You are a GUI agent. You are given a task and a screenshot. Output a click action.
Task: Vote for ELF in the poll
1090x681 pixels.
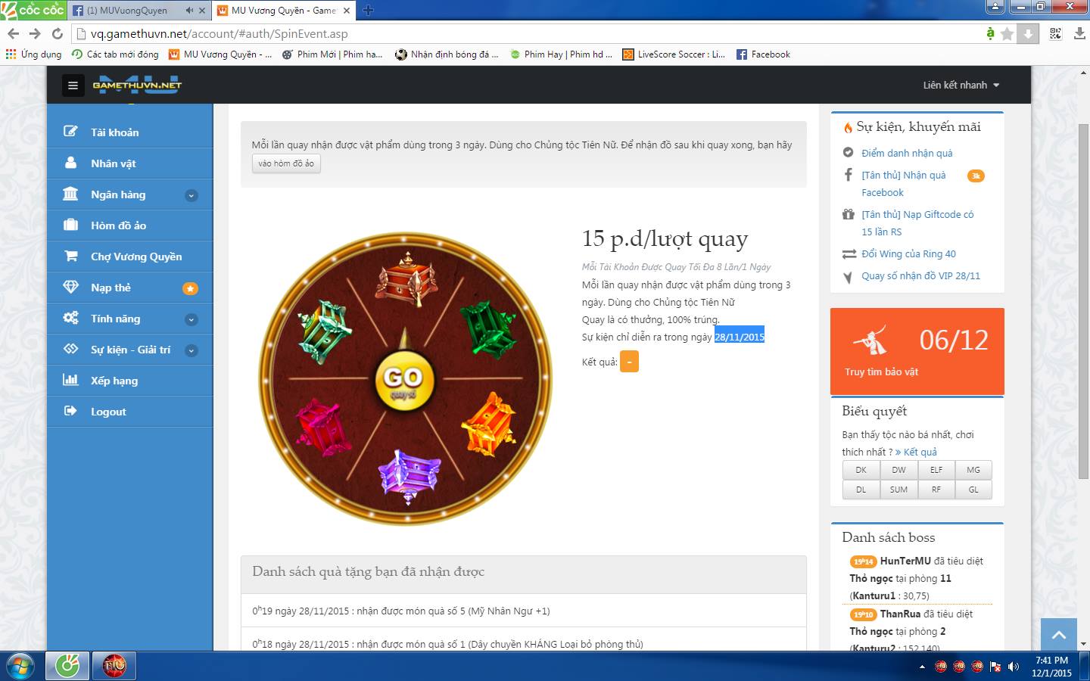[936, 470]
